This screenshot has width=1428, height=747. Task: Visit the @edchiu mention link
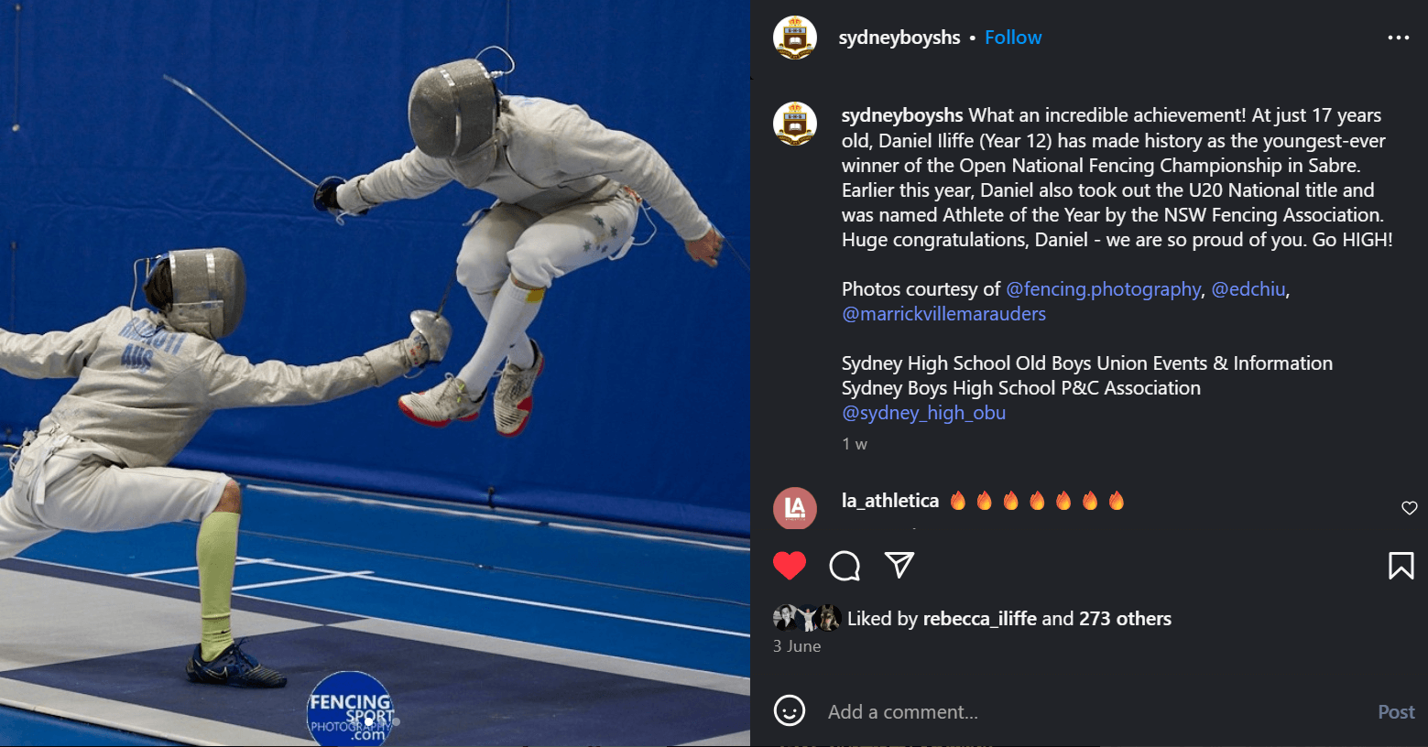pyautogui.click(x=1248, y=289)
